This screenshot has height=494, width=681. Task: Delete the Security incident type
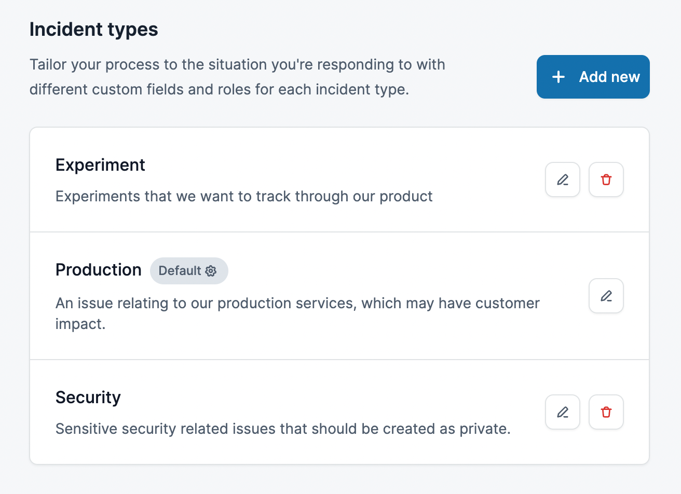tap(606, 412)
